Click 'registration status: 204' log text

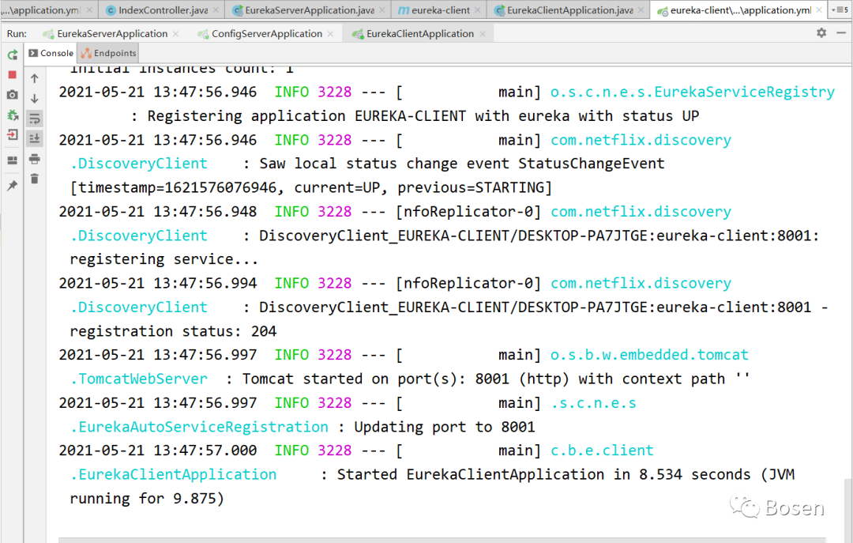coord(173,331)
